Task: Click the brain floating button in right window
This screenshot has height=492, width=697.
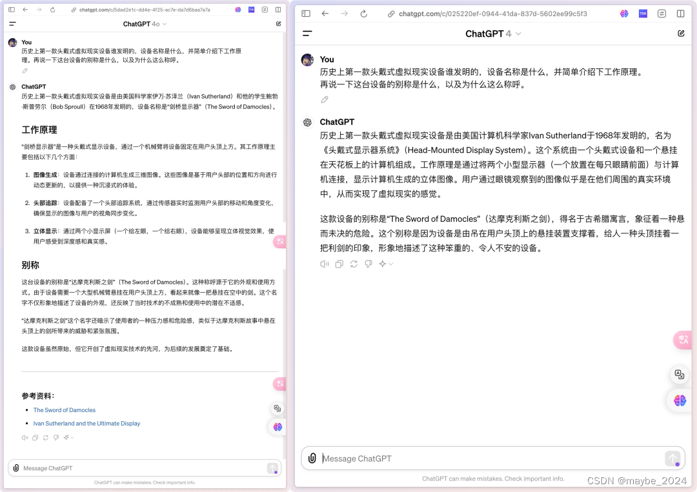Action: pos(680,400)
